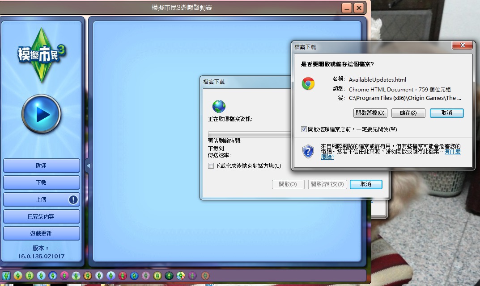Click the source path C:\Program Files (x86)\Origin Games
480x286 pixels.
405,98
